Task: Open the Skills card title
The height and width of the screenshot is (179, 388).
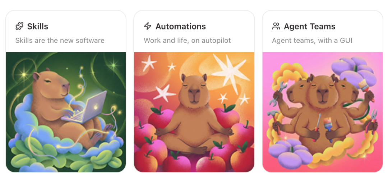Action: pos(38,26)
